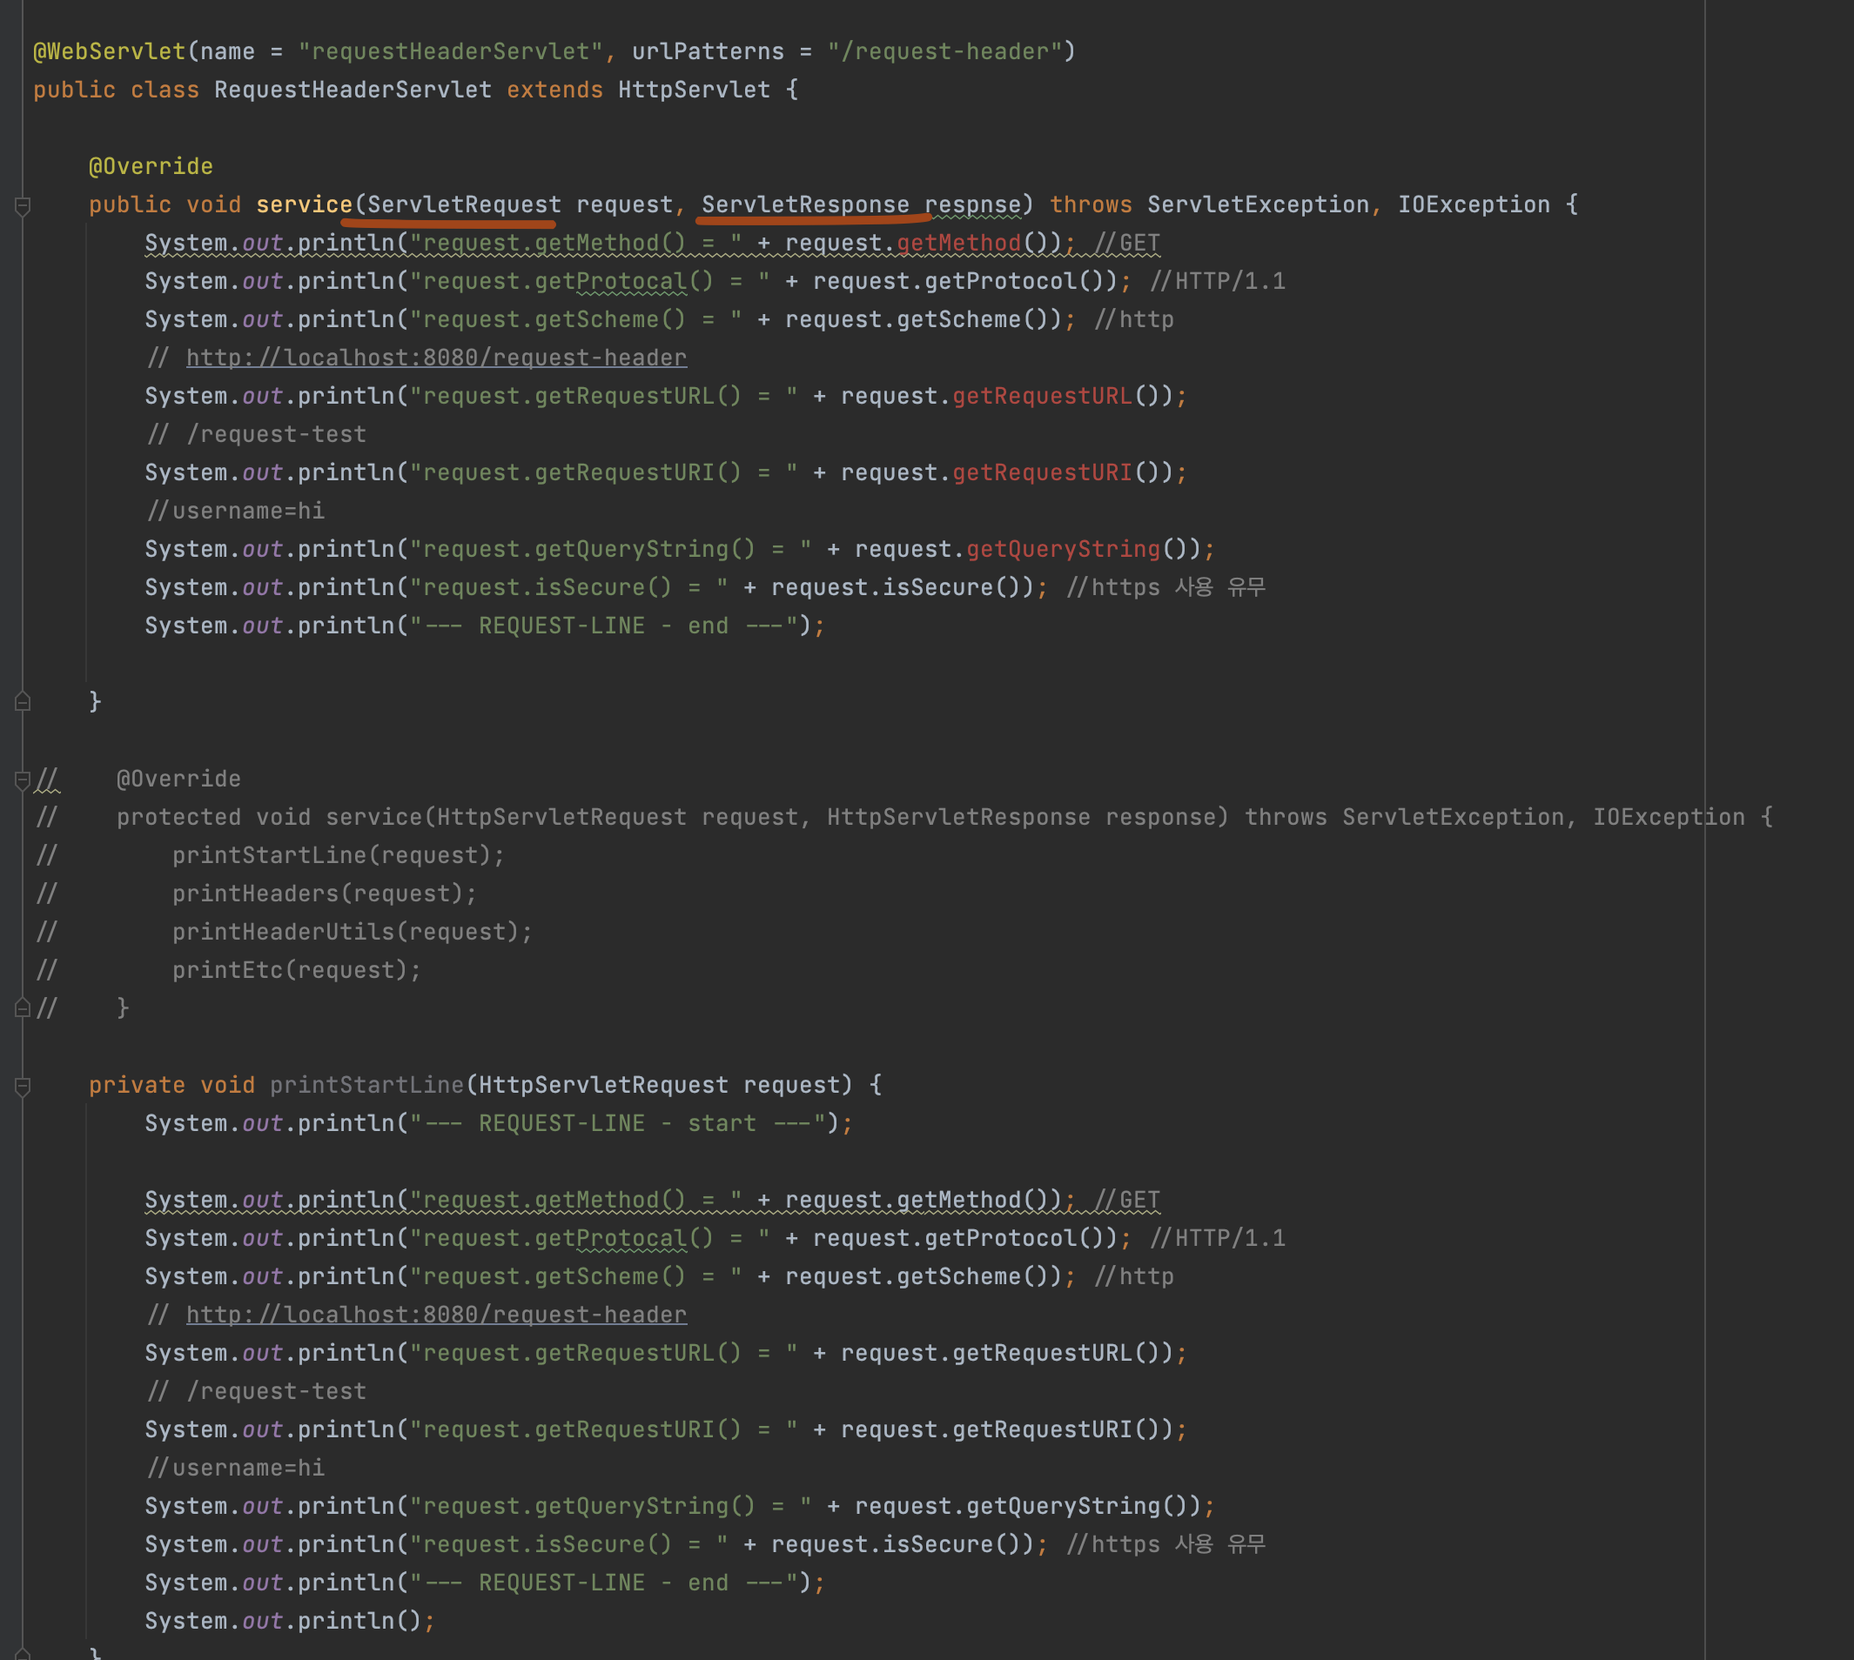Collapse the public void service method fold marker

pos(23,206)
